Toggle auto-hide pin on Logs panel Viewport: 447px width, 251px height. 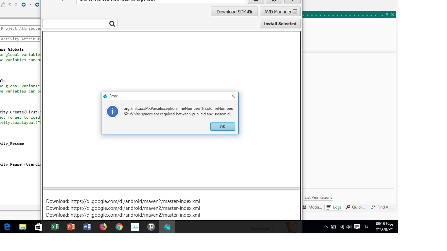click(387, 15)
